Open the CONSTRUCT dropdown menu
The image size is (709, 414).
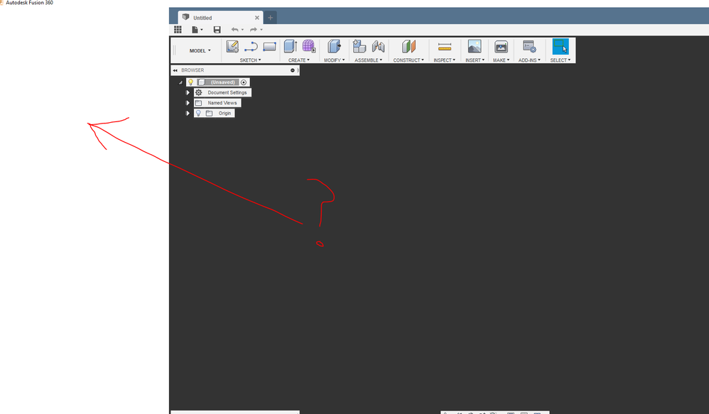408,60
